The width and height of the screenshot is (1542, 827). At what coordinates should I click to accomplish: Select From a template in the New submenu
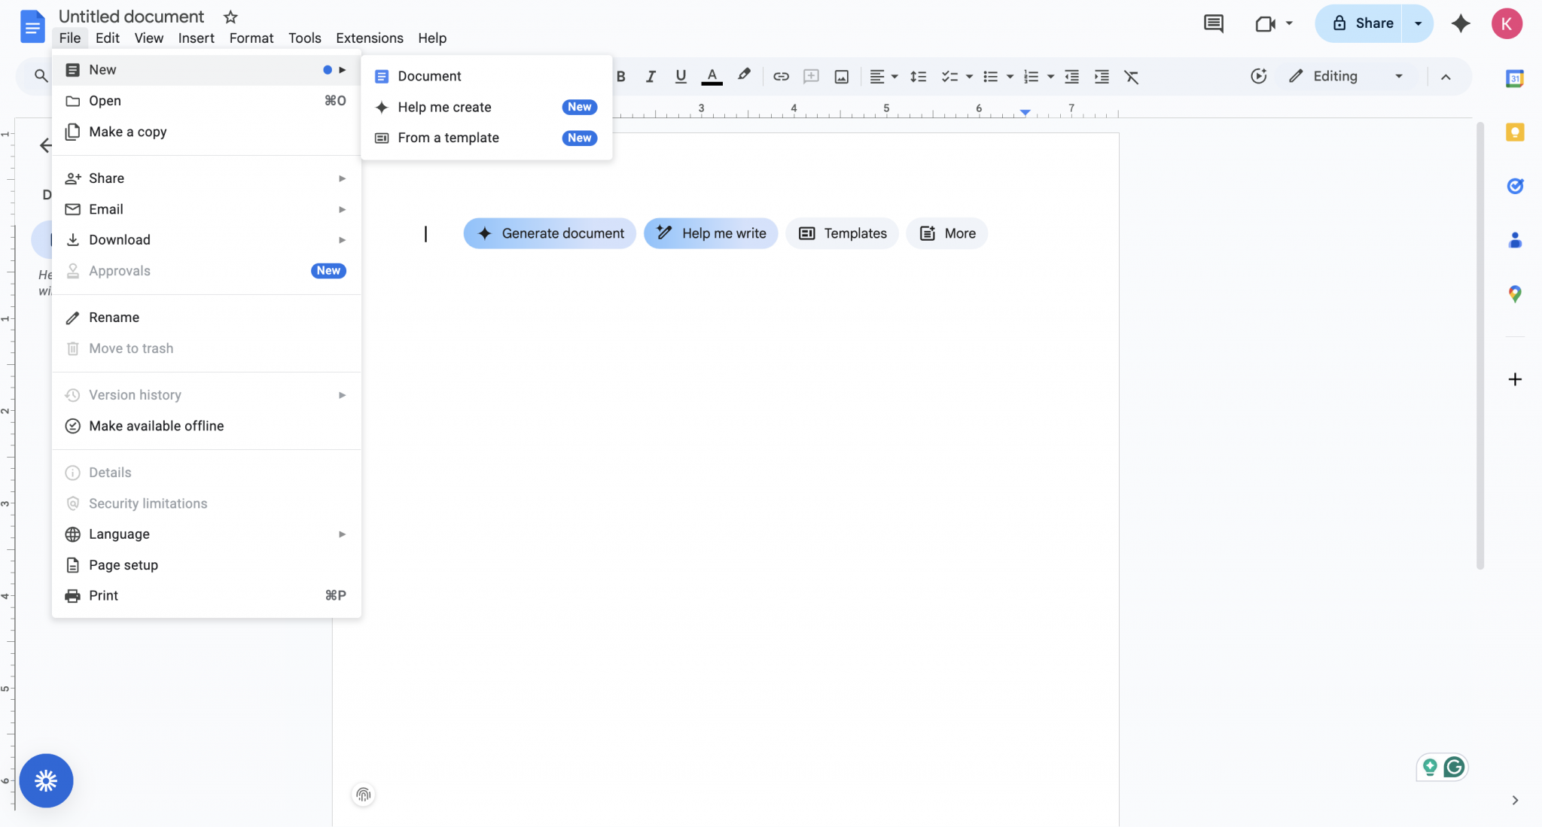[x=448, y=138]
